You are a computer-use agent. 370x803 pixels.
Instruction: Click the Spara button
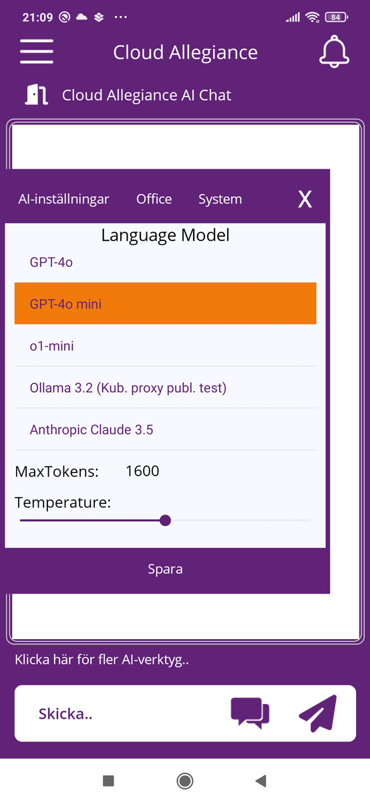pos(165,569)
